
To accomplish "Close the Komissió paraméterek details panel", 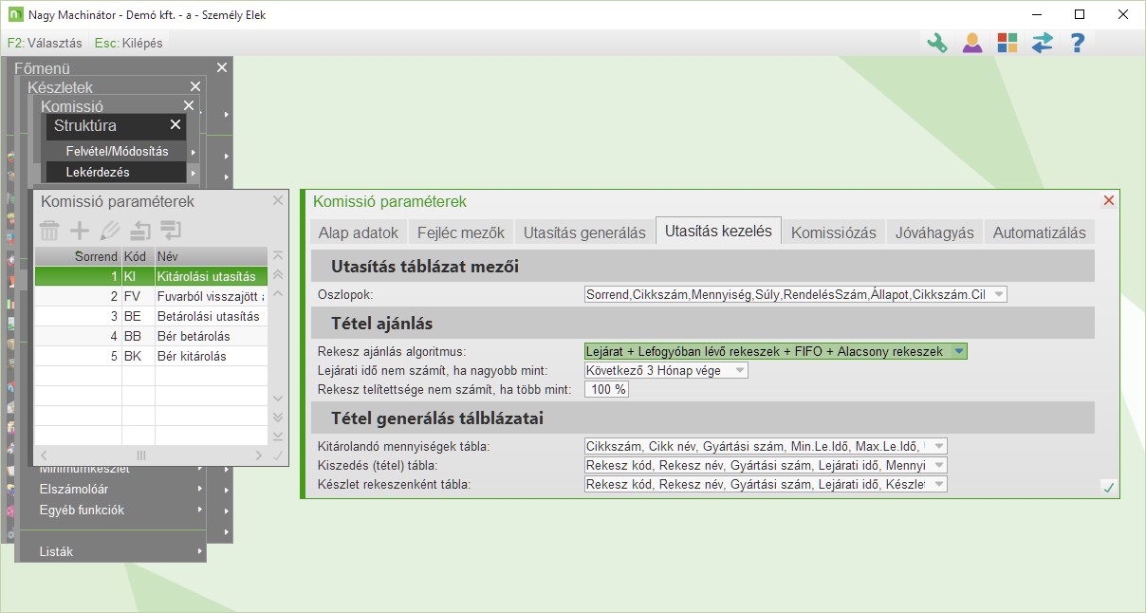I will tap(1108, 201).
